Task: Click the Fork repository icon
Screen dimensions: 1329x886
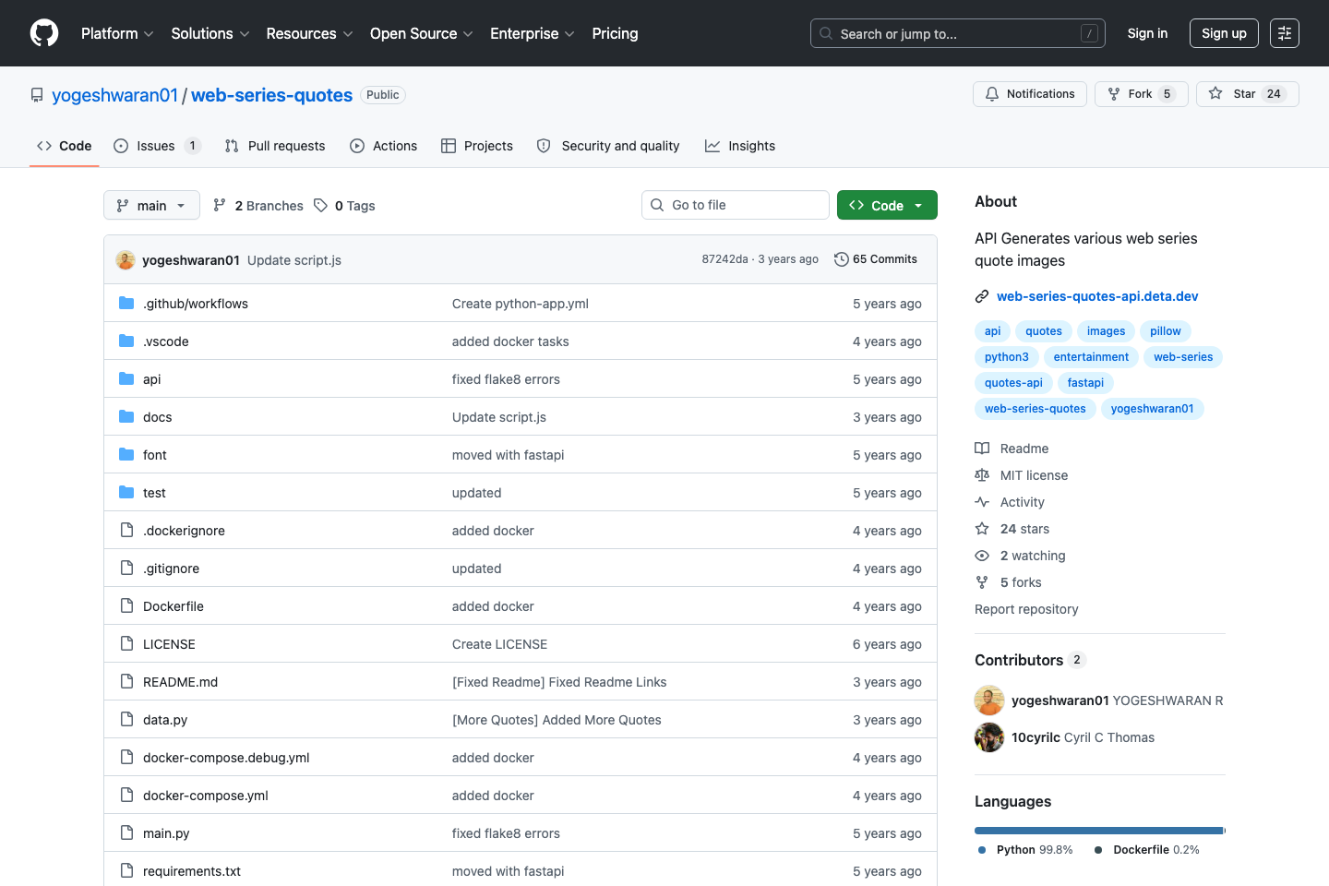Action: pyautogui.click(x=1114, y=94)
